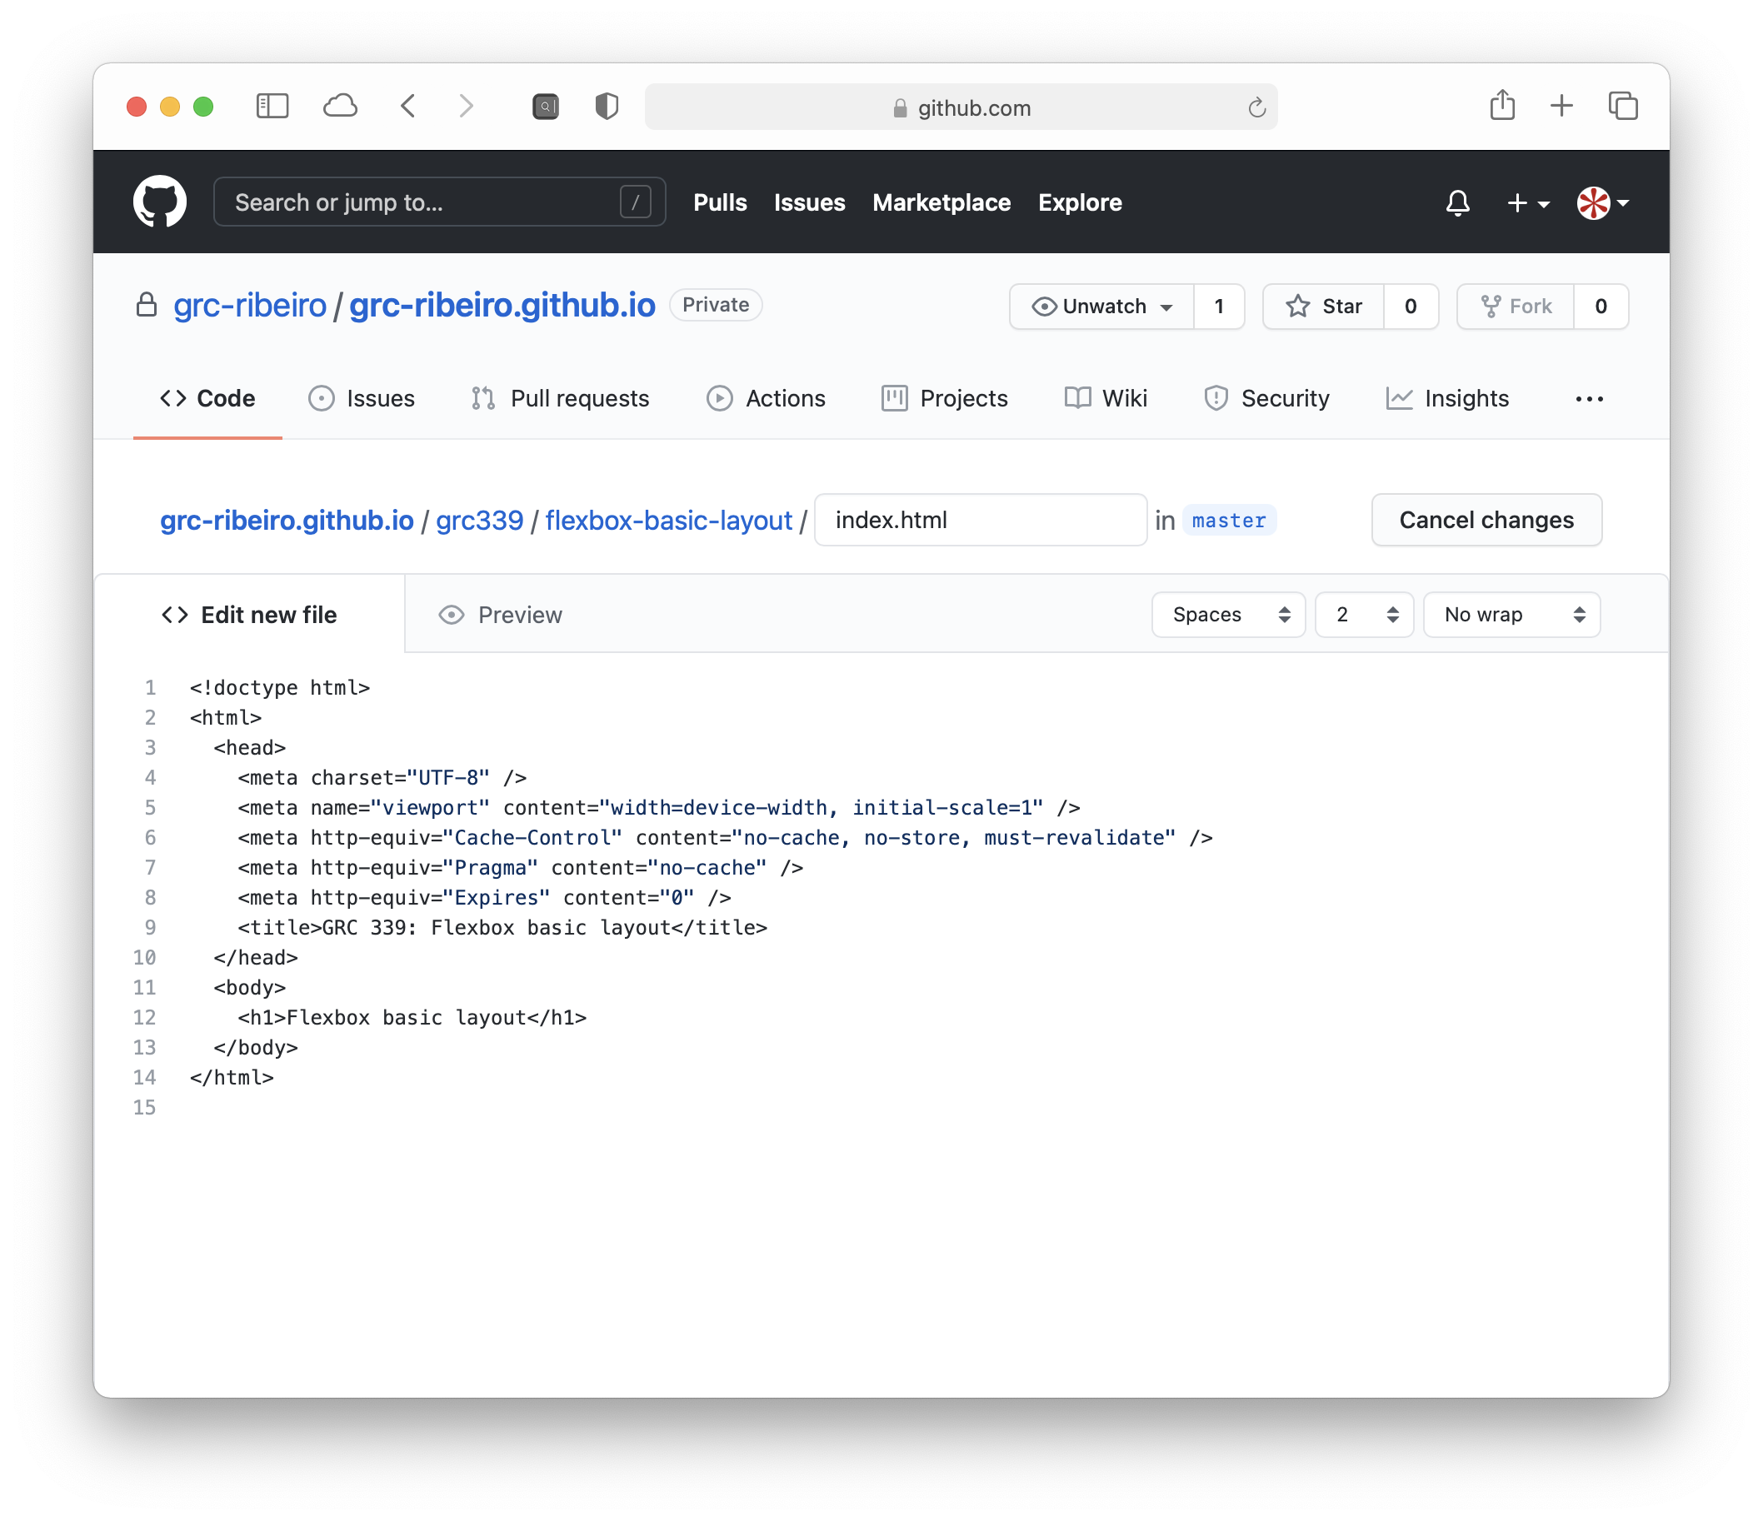Select the Wiki tab
1763x1521 pixels.
click(x=1106, y=398)
